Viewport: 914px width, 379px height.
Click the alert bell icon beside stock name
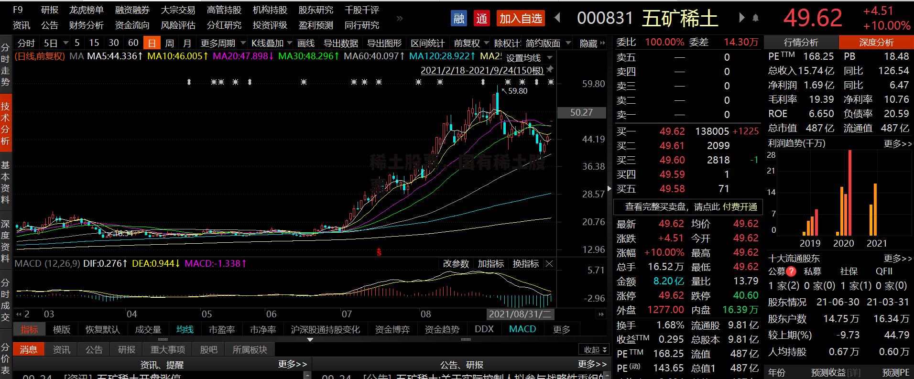point(755,18)
